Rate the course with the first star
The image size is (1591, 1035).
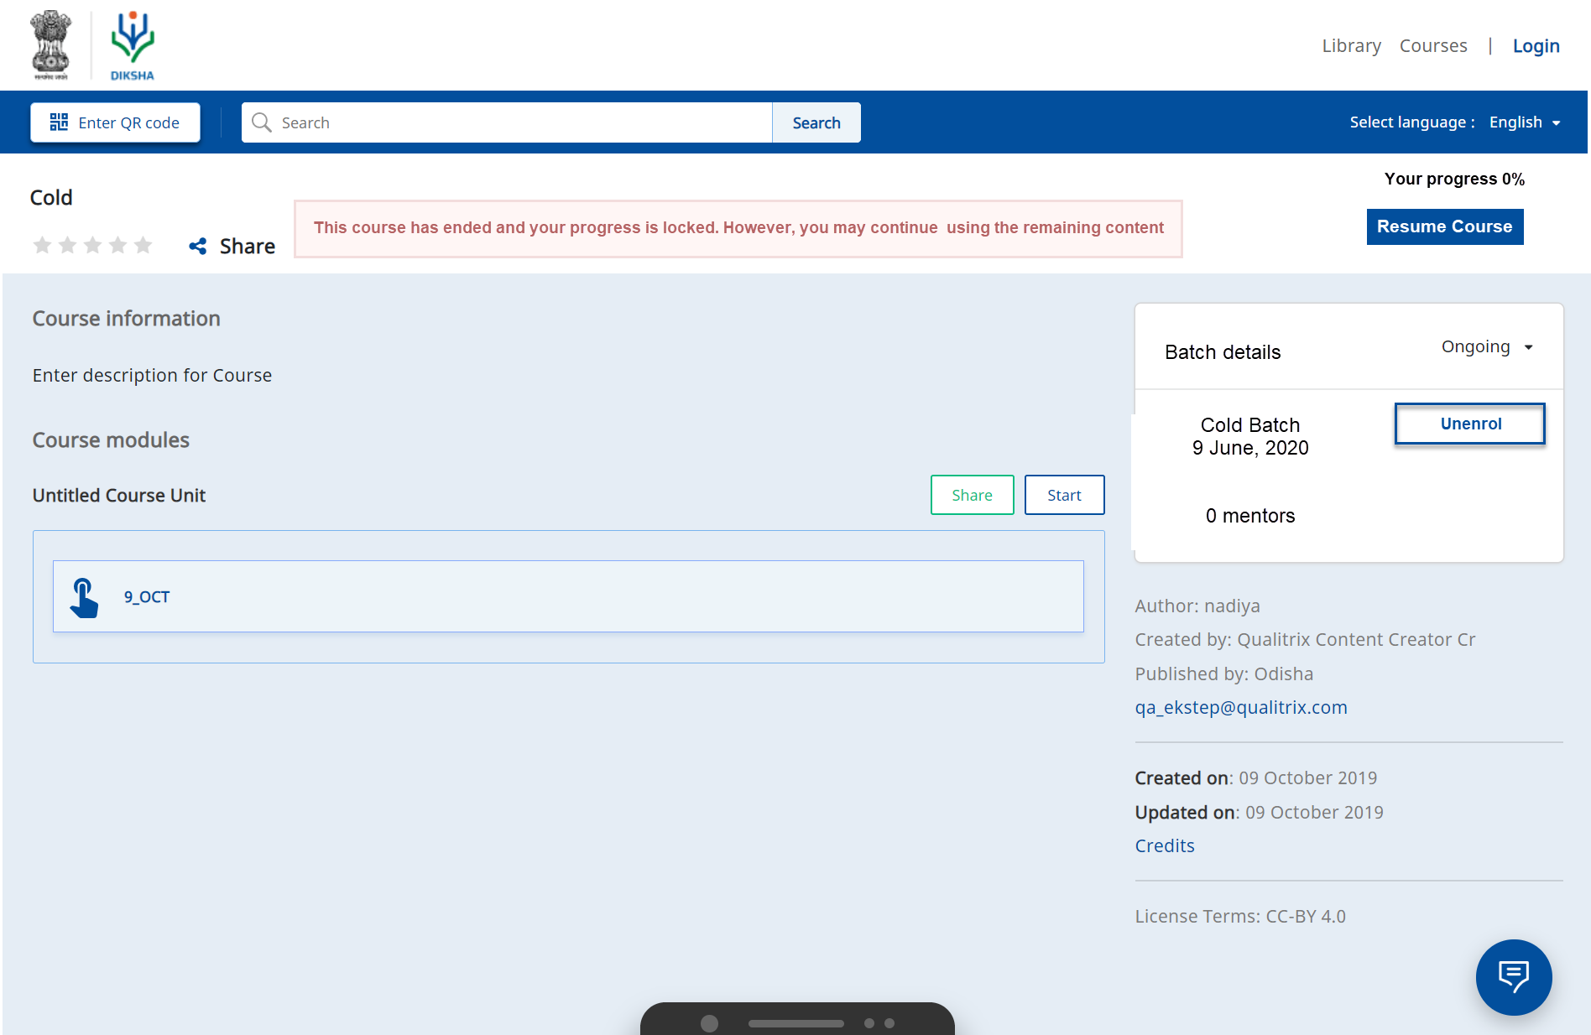pyautogui.click(x=42, y=245)
